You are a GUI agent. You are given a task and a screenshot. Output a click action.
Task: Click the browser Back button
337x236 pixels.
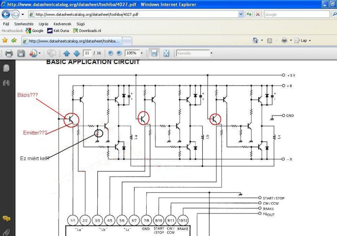[x=6, y=14]
